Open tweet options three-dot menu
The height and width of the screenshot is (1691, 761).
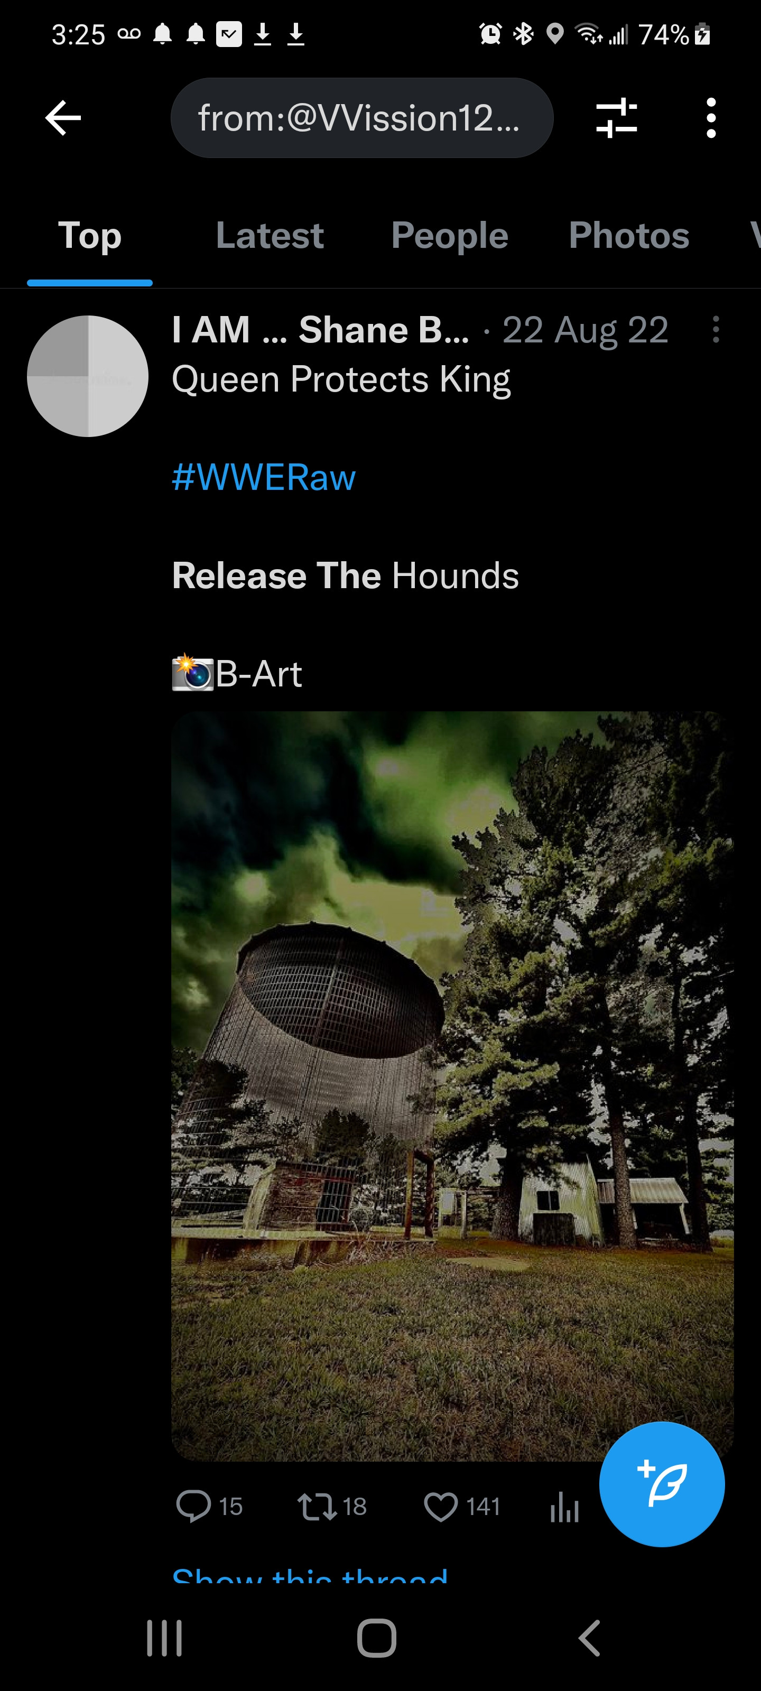click(716, 330)
